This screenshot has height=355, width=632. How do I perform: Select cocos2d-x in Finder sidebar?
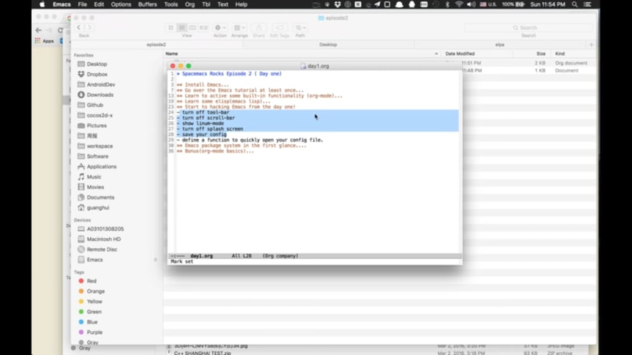[100, 115]
